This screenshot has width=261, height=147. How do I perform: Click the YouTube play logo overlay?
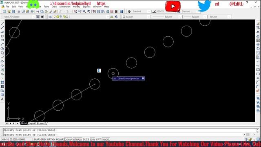point(173,7)
